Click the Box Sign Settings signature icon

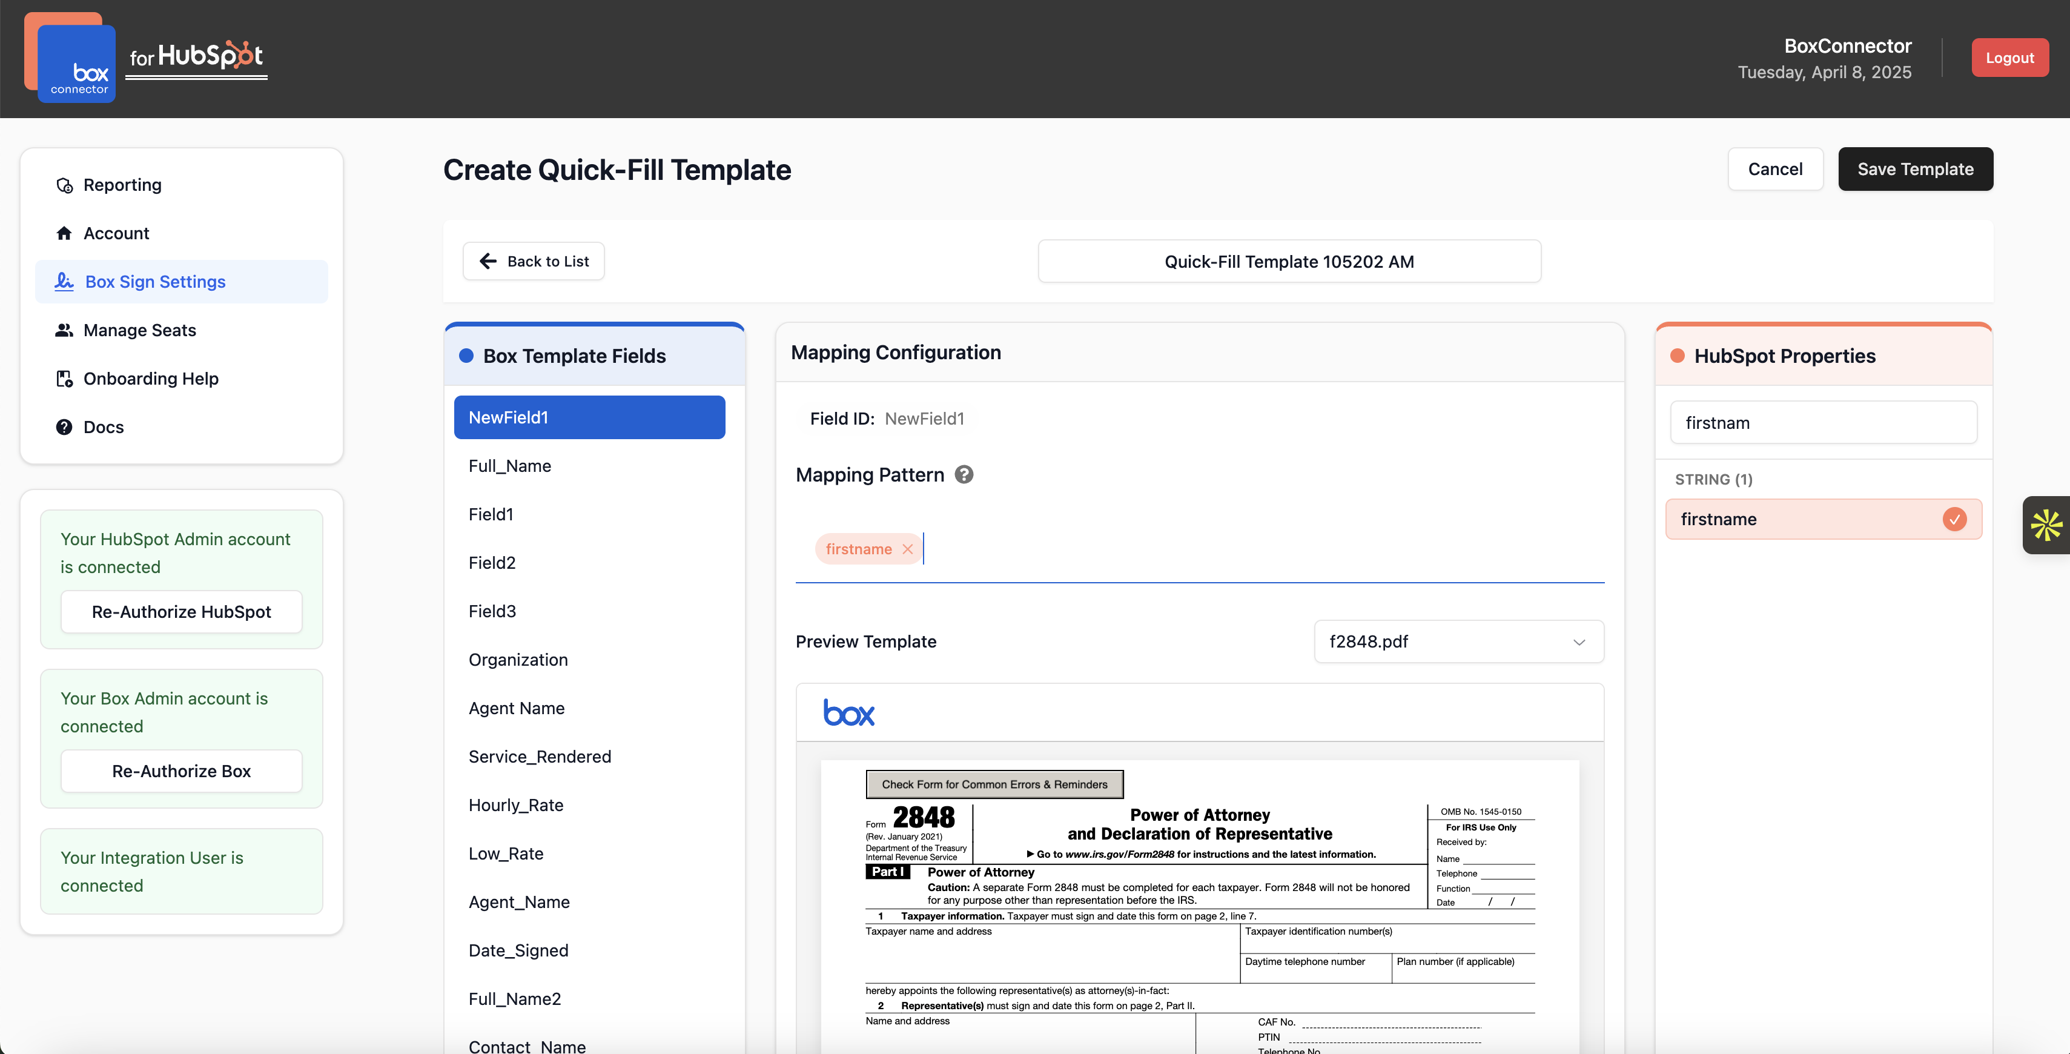pos(64,282)
